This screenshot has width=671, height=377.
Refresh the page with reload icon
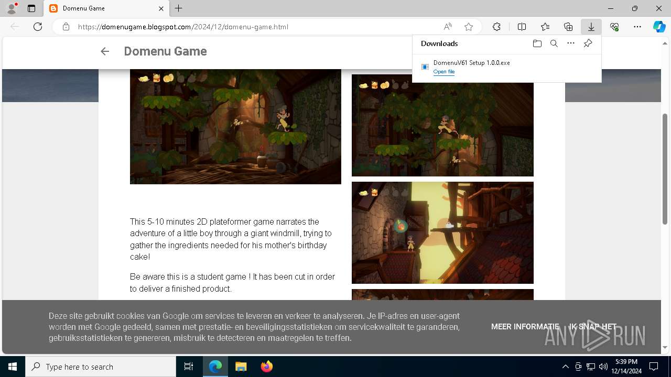[x=38, y=27]
